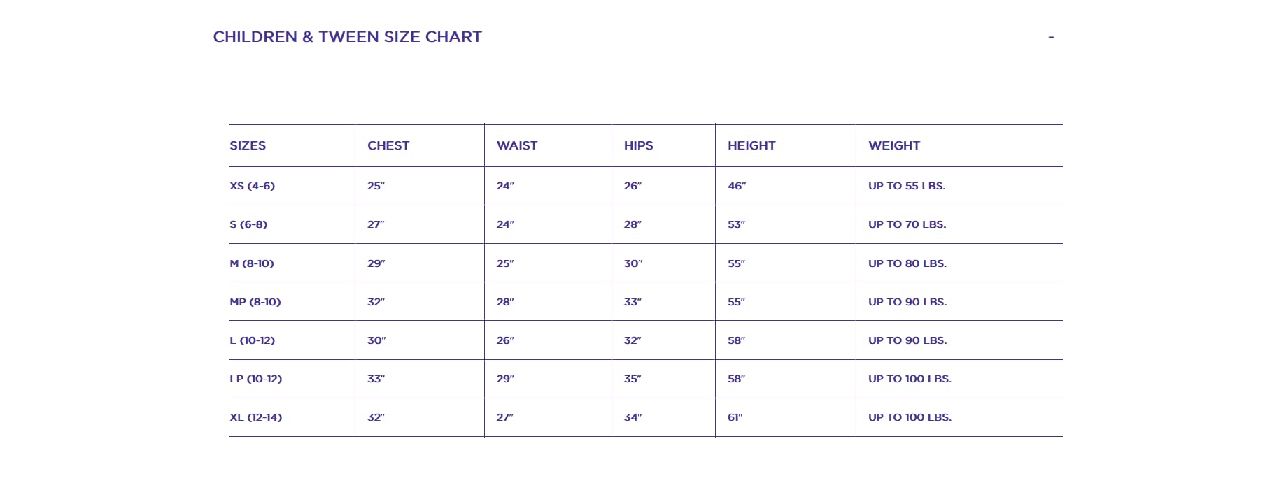Click the S (6-8) size row label
This screenshot has height=492, width=1272.
coord(248,224)
